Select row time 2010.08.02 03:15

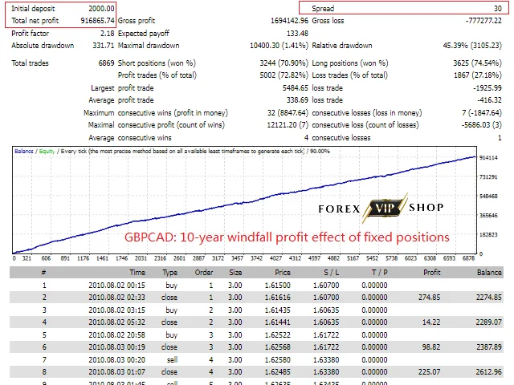click(116, 310)
